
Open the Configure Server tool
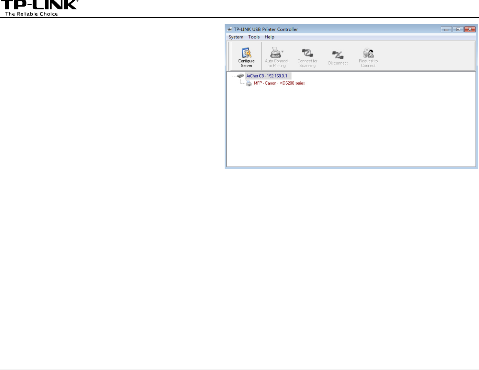(246, 57)
